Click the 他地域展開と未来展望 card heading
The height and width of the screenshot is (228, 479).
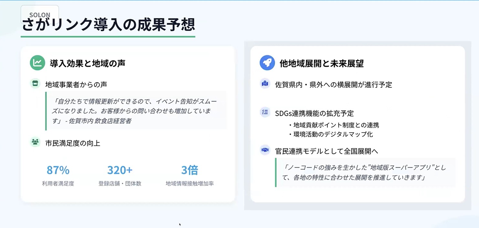[x=322, y=64]
